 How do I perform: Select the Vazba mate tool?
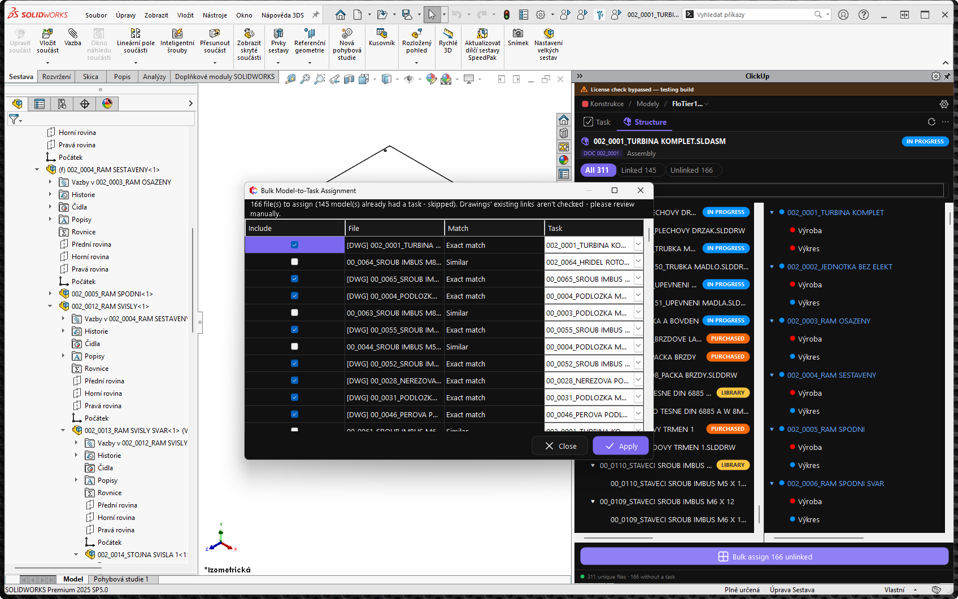(x=73, y=38)
